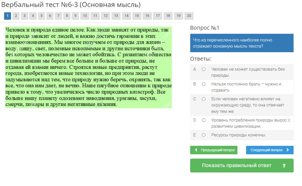Go to question 5 tab
The image size is (302, 186).
tap(42, 16)
